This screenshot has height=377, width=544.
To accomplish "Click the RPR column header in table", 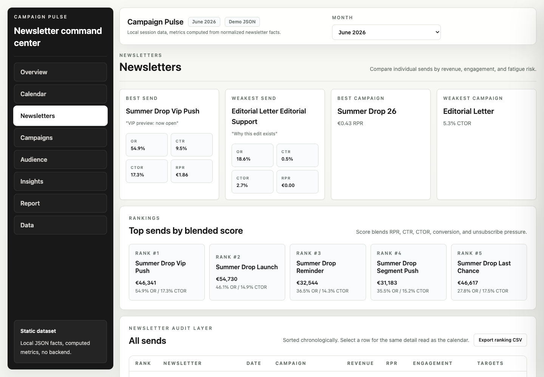I will (x=392, y=363).
